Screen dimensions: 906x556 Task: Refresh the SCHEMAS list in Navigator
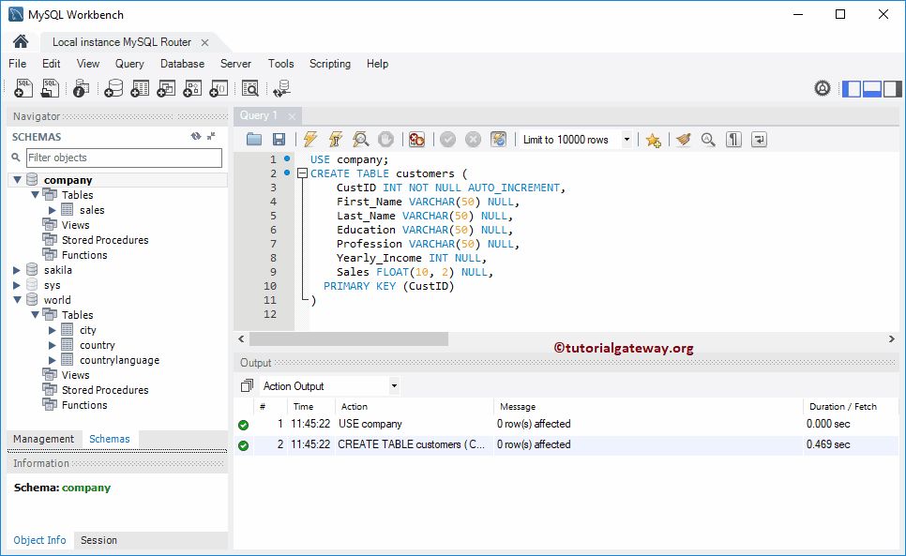(195, 136)
